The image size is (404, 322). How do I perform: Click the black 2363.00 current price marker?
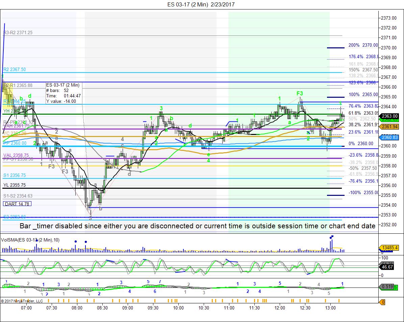click(x=389, y=116)
